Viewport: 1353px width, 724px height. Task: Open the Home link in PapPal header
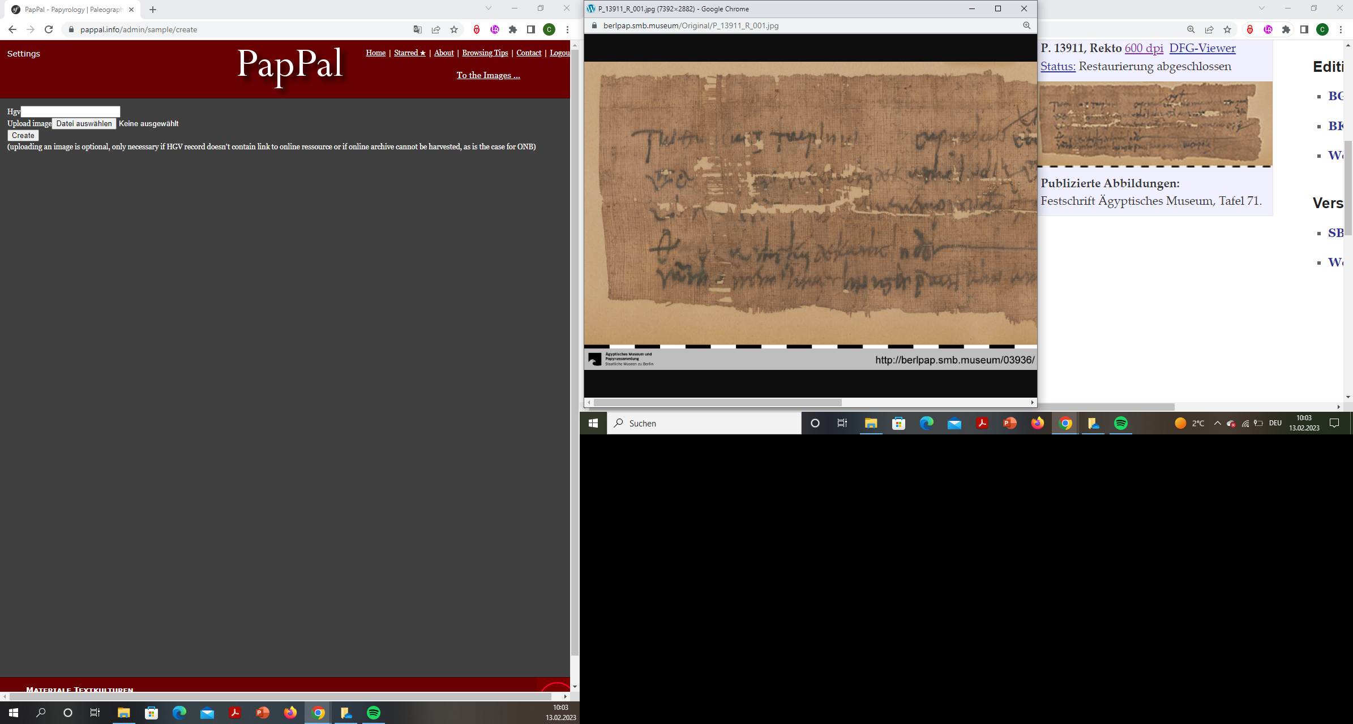pos(375,53)
